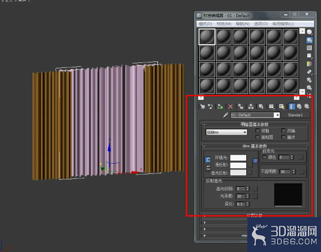This screenshot has width=321, height=252.
Task: Click the Go to Parent icon
Action: (299, 107)
